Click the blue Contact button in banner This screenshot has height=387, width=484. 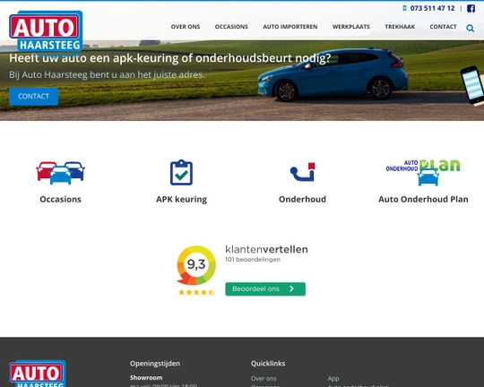pyautogui.click(x=33, y=96)
